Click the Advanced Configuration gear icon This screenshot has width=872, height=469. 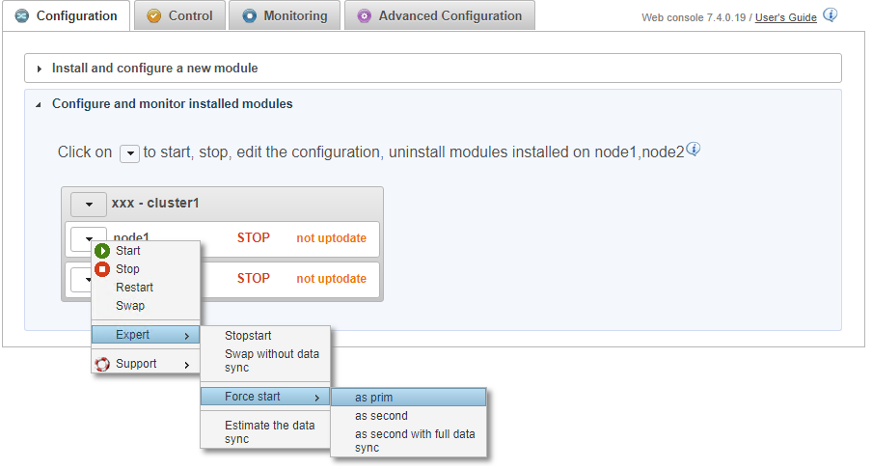click(x=365, y=16)
